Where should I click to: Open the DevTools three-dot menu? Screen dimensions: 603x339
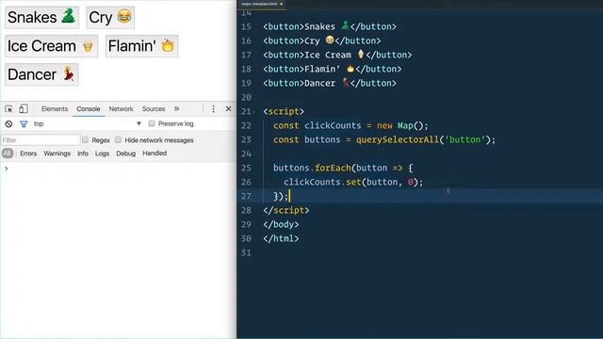[x=214, y=109]
